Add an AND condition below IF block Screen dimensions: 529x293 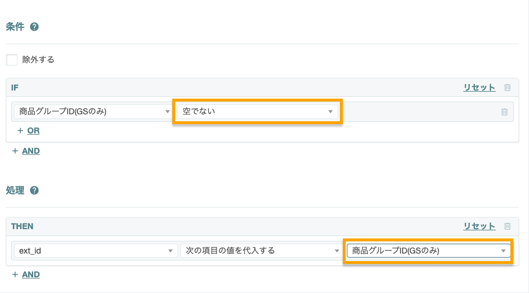[31, 151]
